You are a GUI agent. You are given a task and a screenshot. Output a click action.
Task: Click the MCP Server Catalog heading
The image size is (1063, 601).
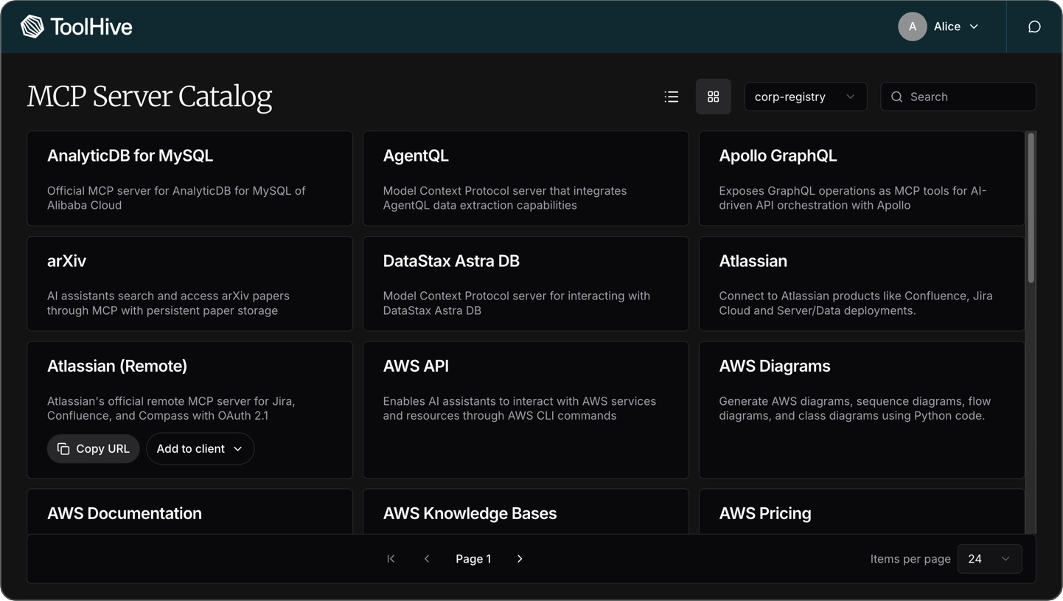tap(150, 97)
